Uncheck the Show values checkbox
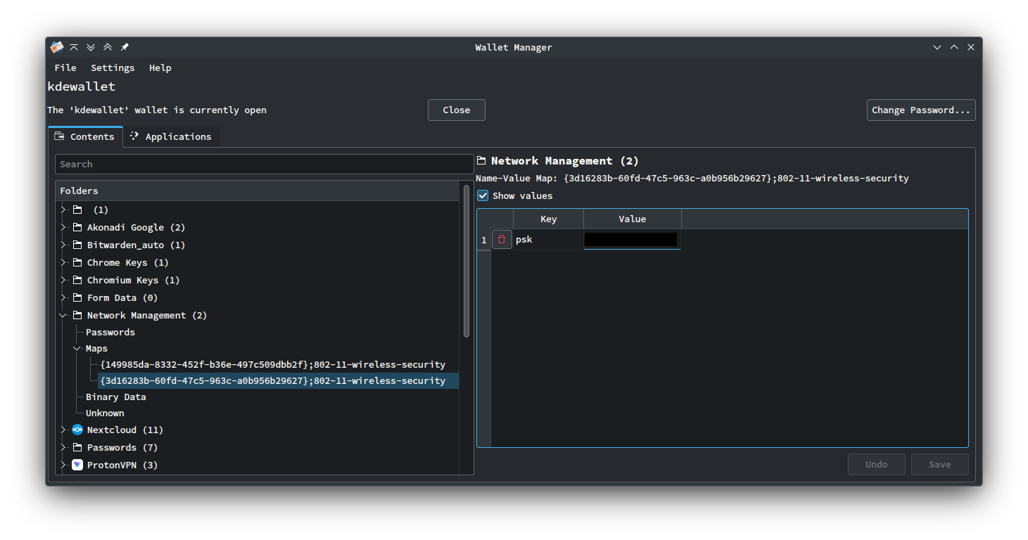This screenshot has width=1028, height=540. [483, 195]
